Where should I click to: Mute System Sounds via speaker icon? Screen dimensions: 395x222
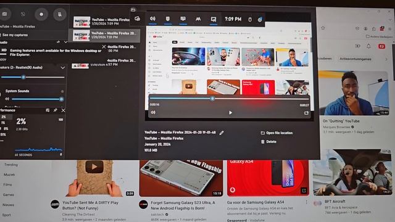coord(7,99)
